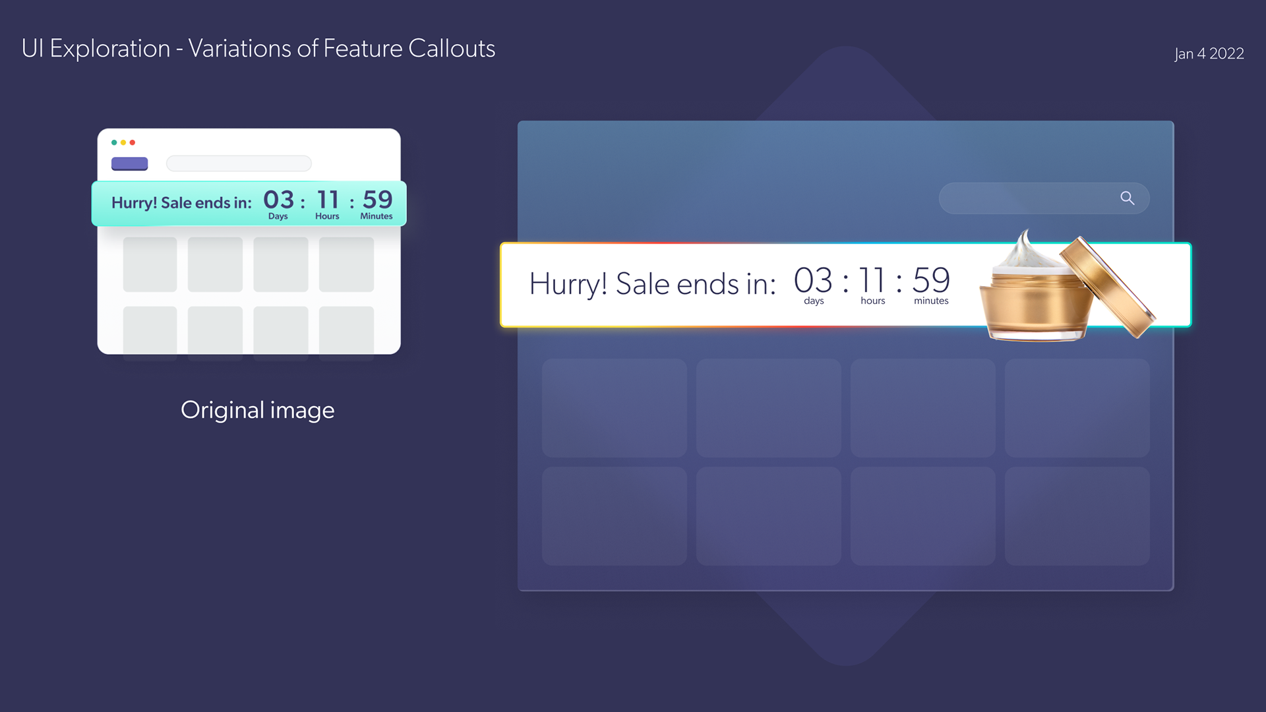This screenshot has width=1266, height=712.
Task: Click the green window dot in mockup
Action: click(114, 142)
